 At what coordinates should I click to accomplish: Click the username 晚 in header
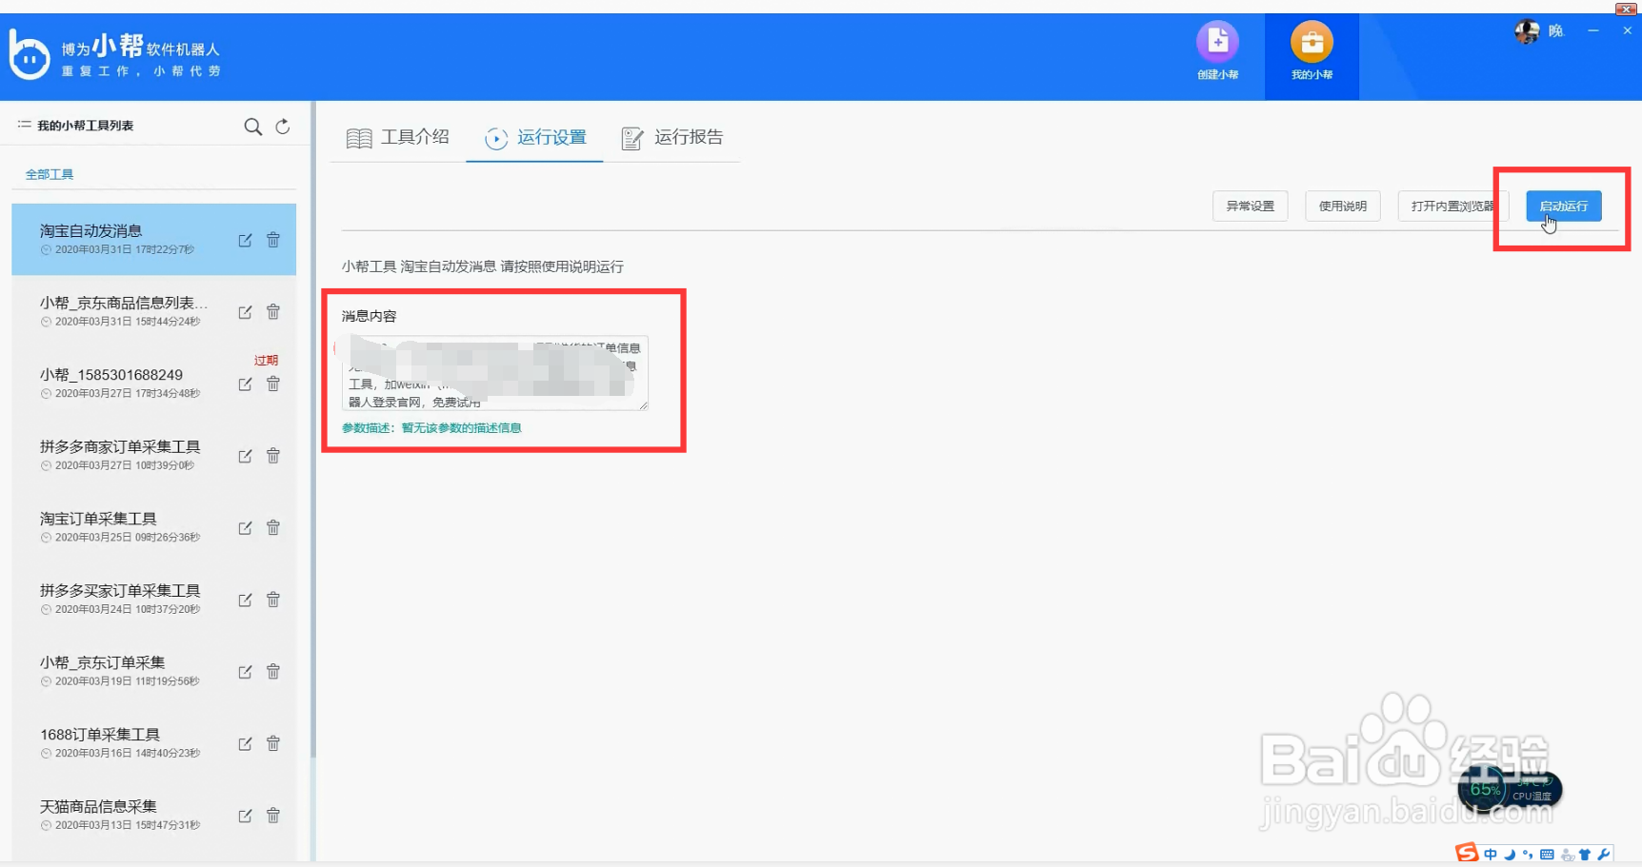(1555, 31)
